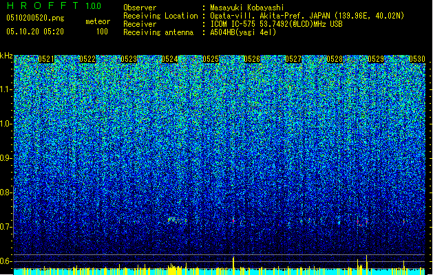Click the 0530 time marker

[417, 59]
